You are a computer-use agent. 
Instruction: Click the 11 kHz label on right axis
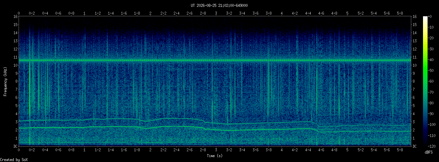pos(415,57)
